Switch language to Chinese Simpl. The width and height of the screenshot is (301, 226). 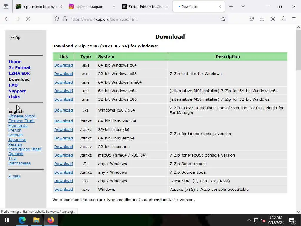click(22, 116)
